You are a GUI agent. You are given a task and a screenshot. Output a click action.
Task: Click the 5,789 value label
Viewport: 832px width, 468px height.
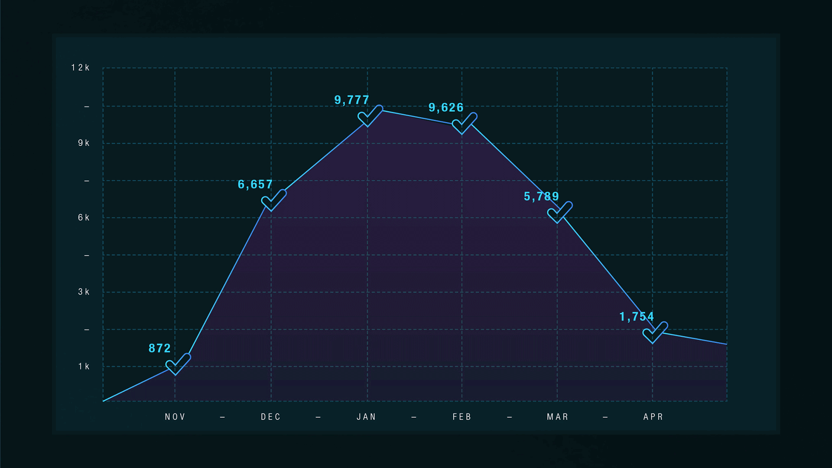coord(541,196)
